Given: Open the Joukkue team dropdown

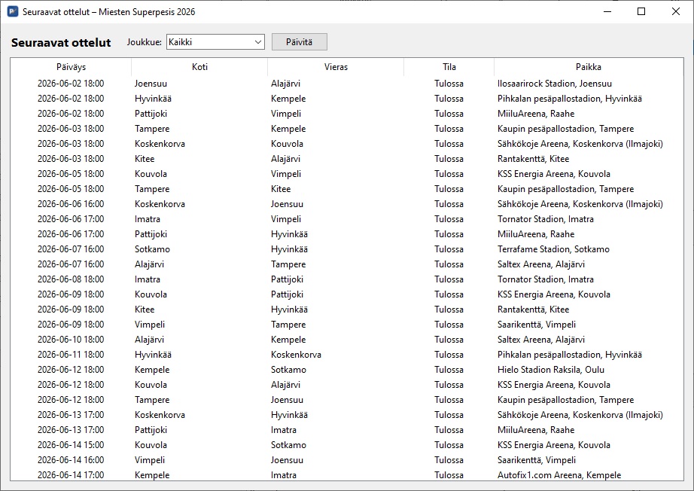Looking at the screenshot, I should pos(215,42).
